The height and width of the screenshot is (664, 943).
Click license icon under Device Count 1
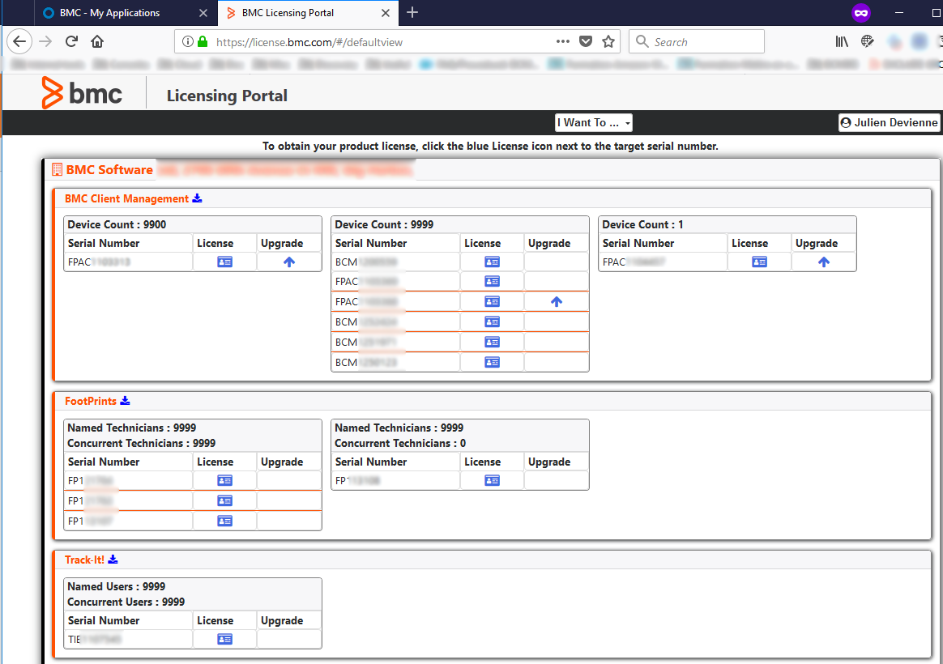[x=759, y=262]
